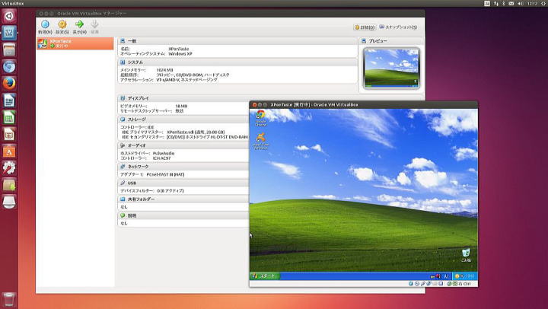Viewport: 548px width, 309px height.
Task: Click the Google Chrome icon on XP desktop
Action: click(x=261, y=118)
